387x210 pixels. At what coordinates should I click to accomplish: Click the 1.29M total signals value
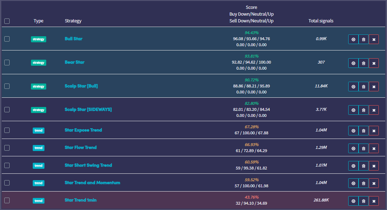coord(321,147)
